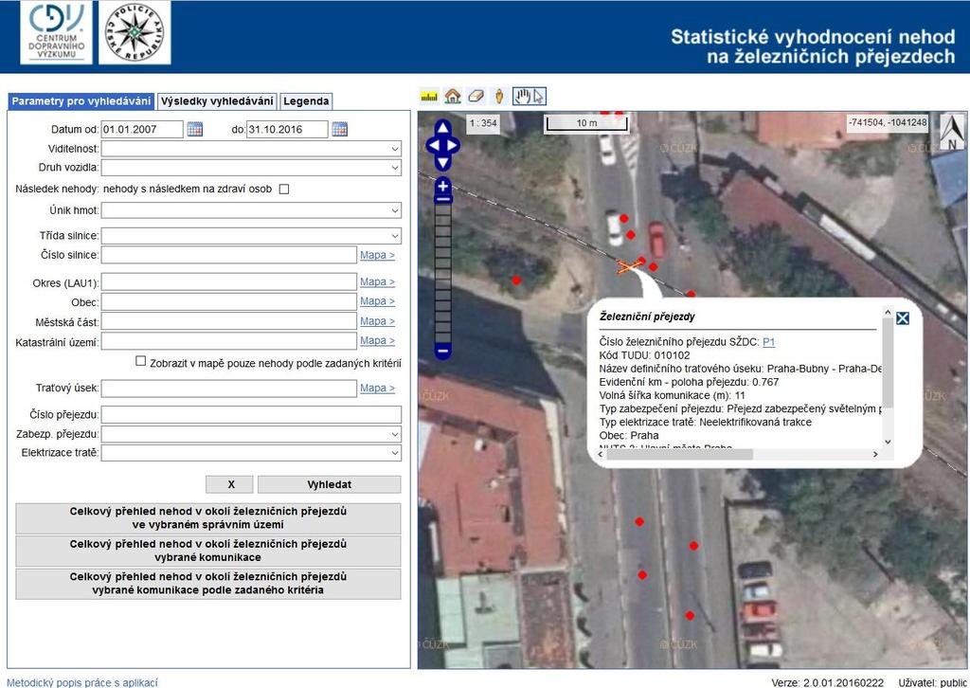Open calendar for Datum od field
The width and height of the screenshot is (970, 688).
[195, 129]
